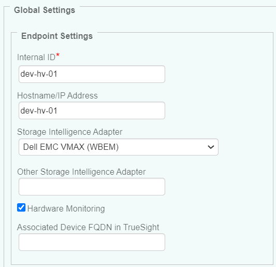Open the Storage Intelligence Adapter dropdown
The image size is (276, 267).
tap(119, 147)
